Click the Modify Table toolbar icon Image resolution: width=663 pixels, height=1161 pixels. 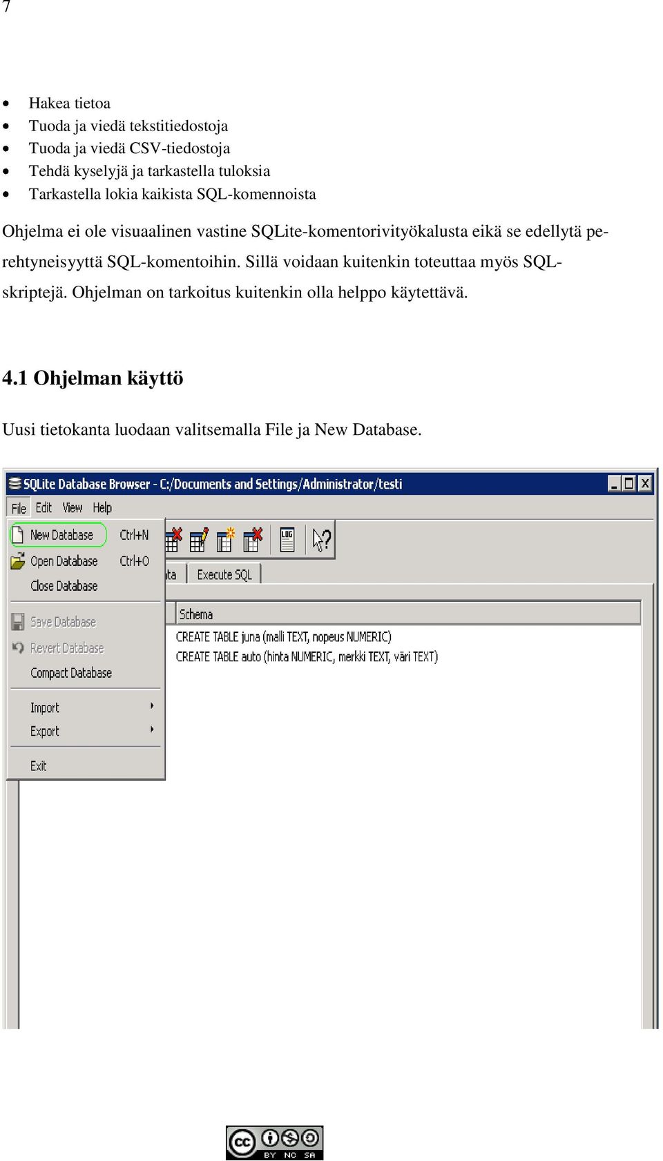tap(199, 540)
